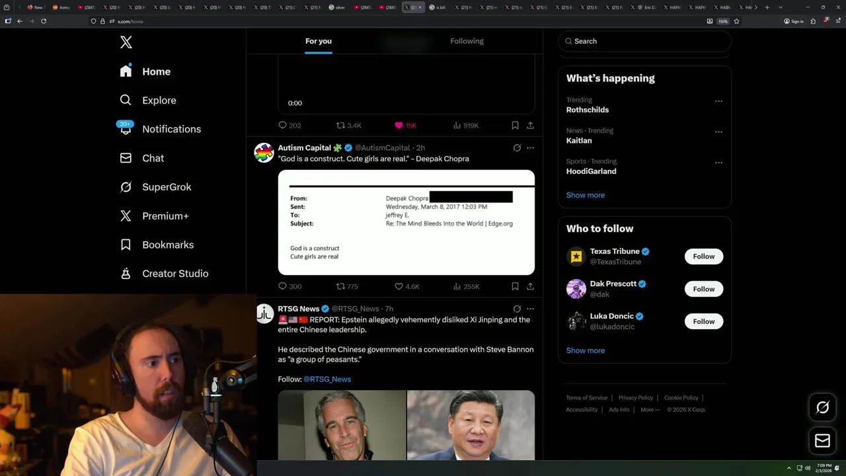Follow Dak Prescott
The height and width of the screenshot is (476, 846).
point(704,289)
